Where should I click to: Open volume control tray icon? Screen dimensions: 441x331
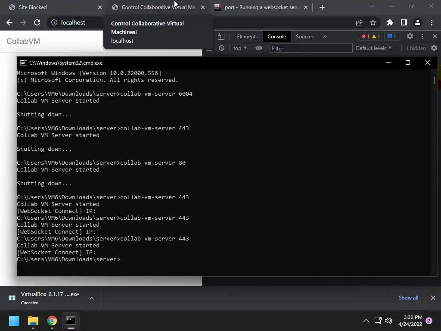(388, 321)
